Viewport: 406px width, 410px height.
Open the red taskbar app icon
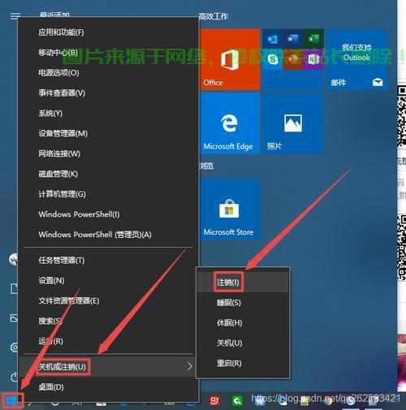click(215, 401)
